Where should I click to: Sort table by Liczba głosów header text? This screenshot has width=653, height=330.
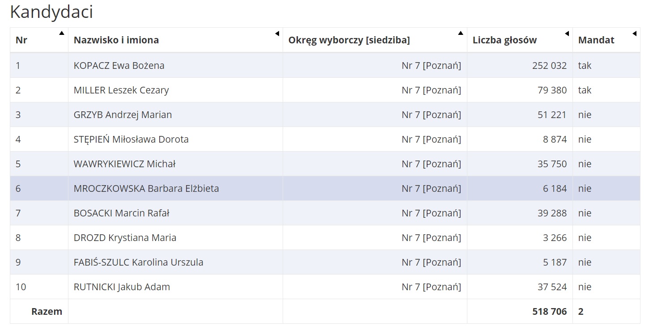click(x=505, y=40)
